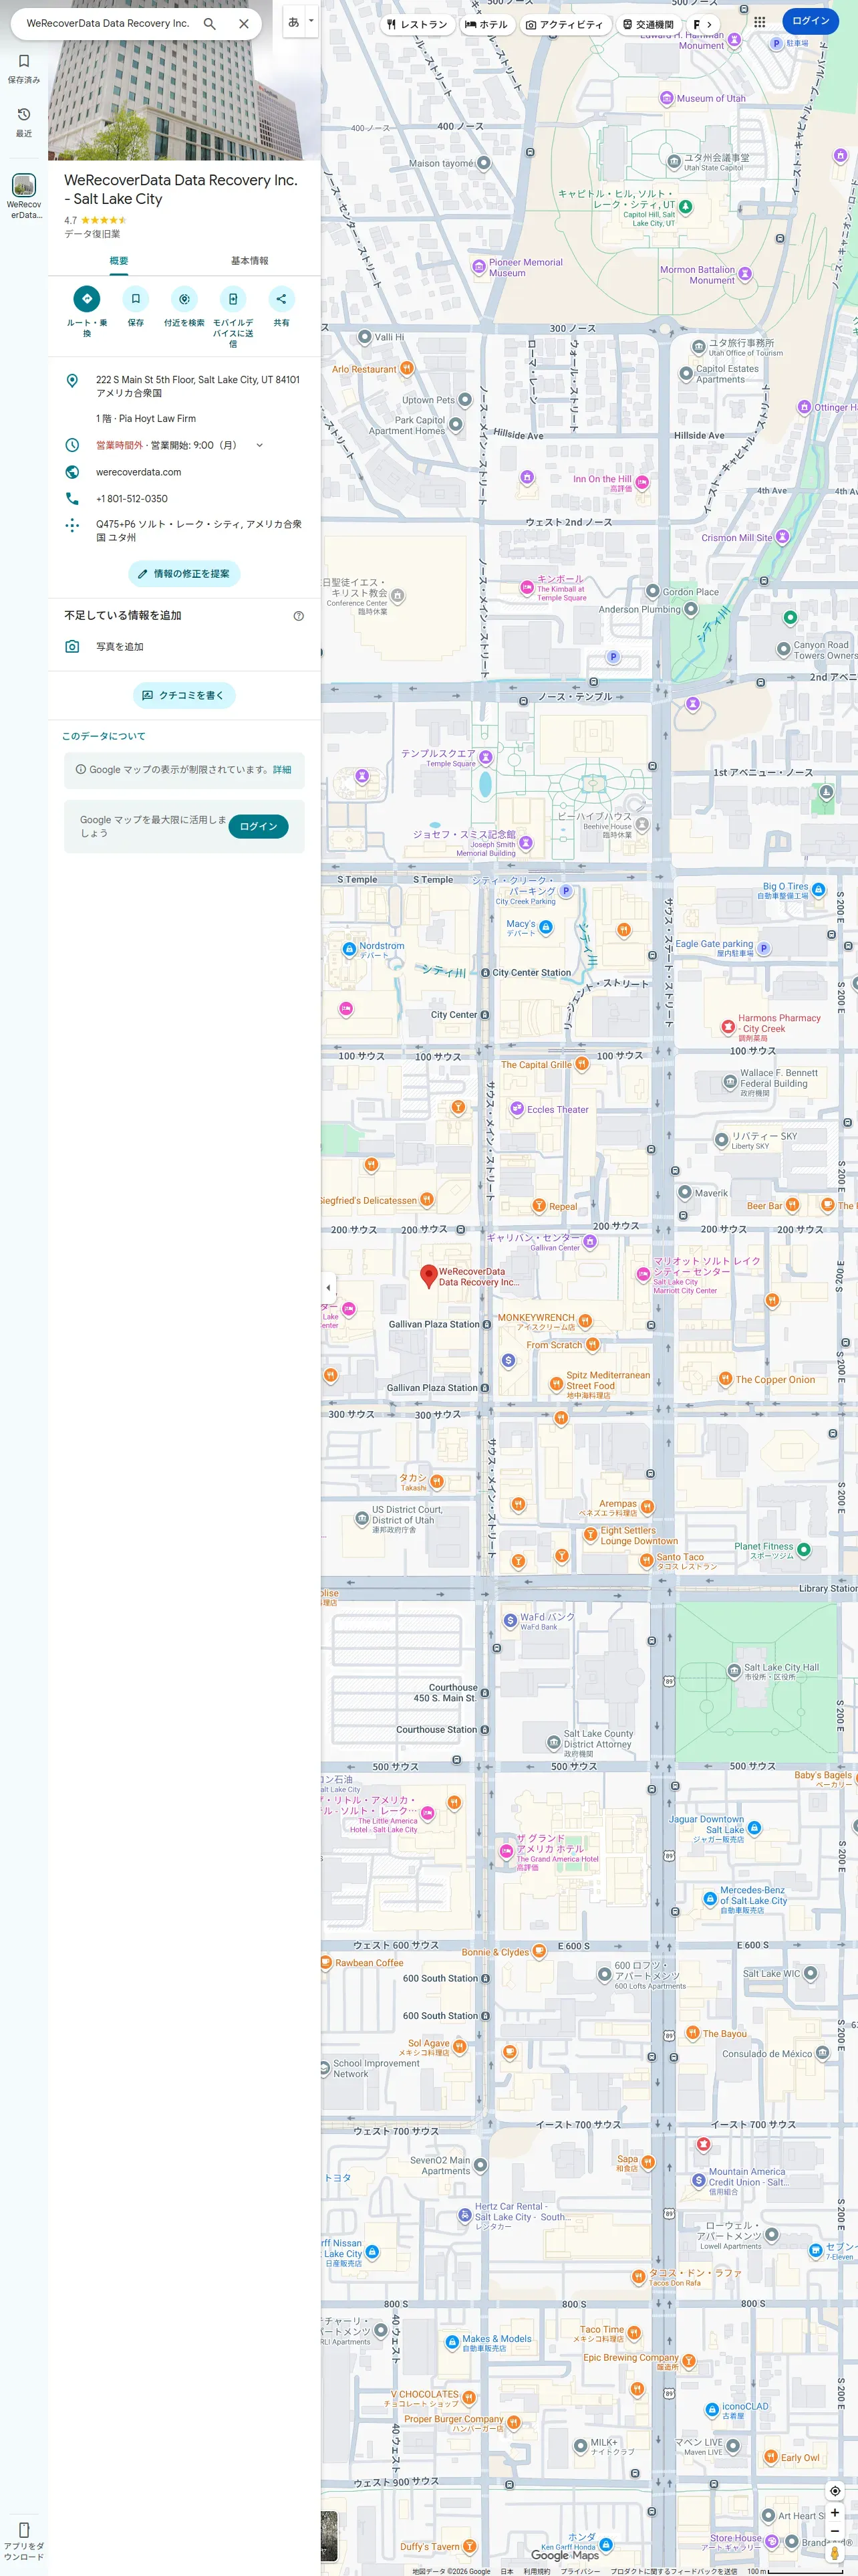Click the 保存 bookmark icon
Screen dimensions: 858x2576
pyautogui.click(x=136, y=298)
